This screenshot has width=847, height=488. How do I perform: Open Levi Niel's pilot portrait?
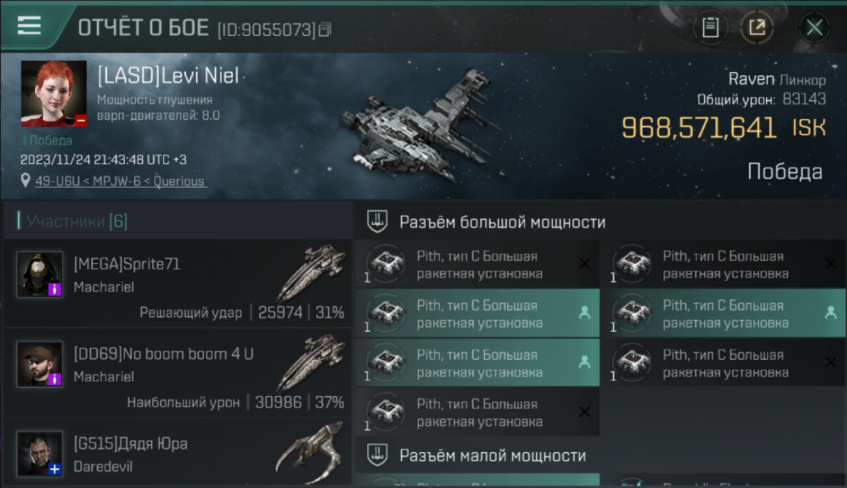pyautogui.click(x=53, y=94)
